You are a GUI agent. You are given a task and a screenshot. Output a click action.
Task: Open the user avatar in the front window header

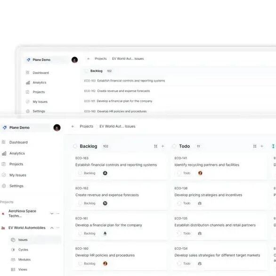57,128
